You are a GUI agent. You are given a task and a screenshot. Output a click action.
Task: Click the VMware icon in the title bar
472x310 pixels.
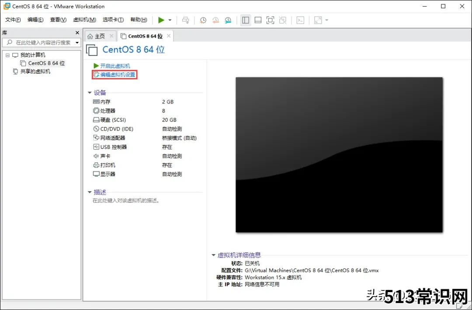7,6
